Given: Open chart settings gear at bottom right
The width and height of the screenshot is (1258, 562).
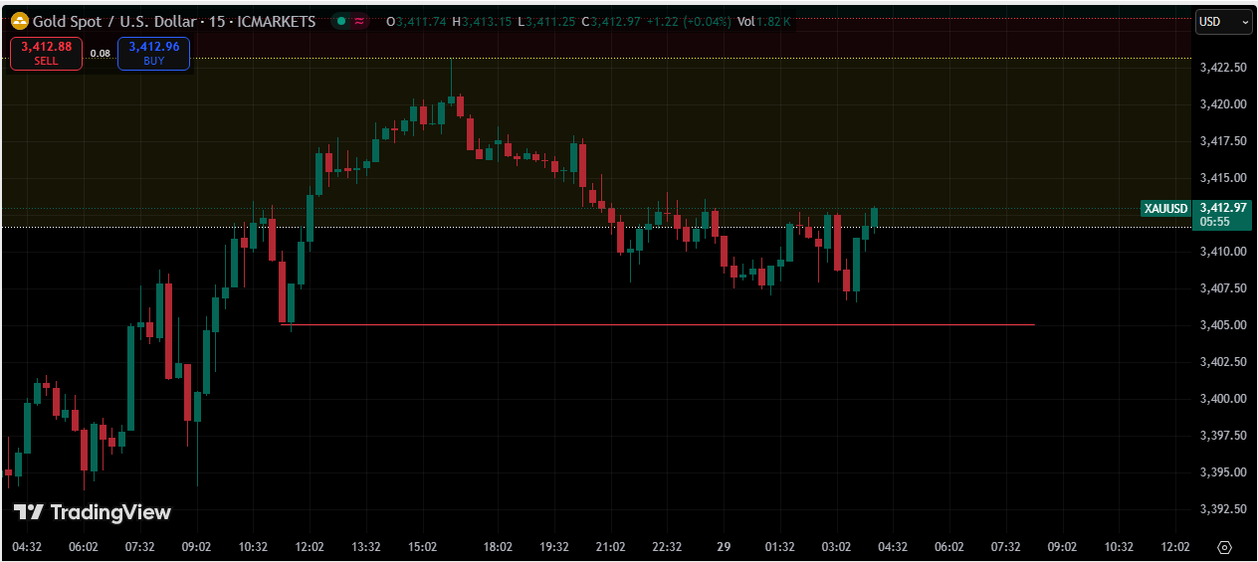Looking at the screenshot, I should point(1224,547).
